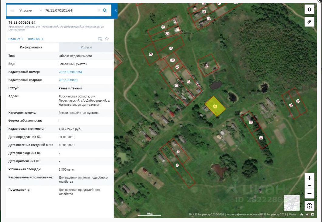Click the Разрешенное использование label
This screenshot has width=322, height=222.
point(31,177)
